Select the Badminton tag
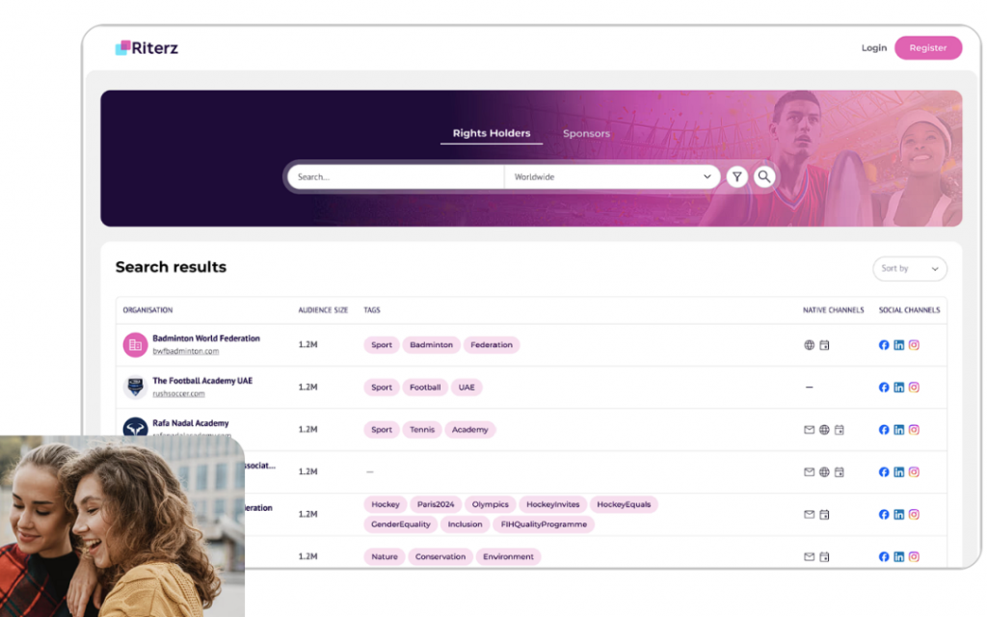Screen dimensions: 987x617 431,345
